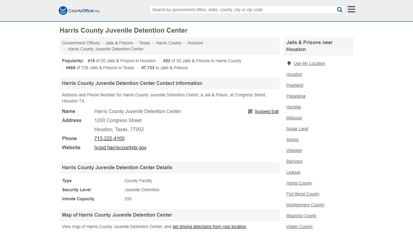Open Harris County sidebar link
Image resolution: width=413 pixels, height=232 pixels.
click(299, 183)
